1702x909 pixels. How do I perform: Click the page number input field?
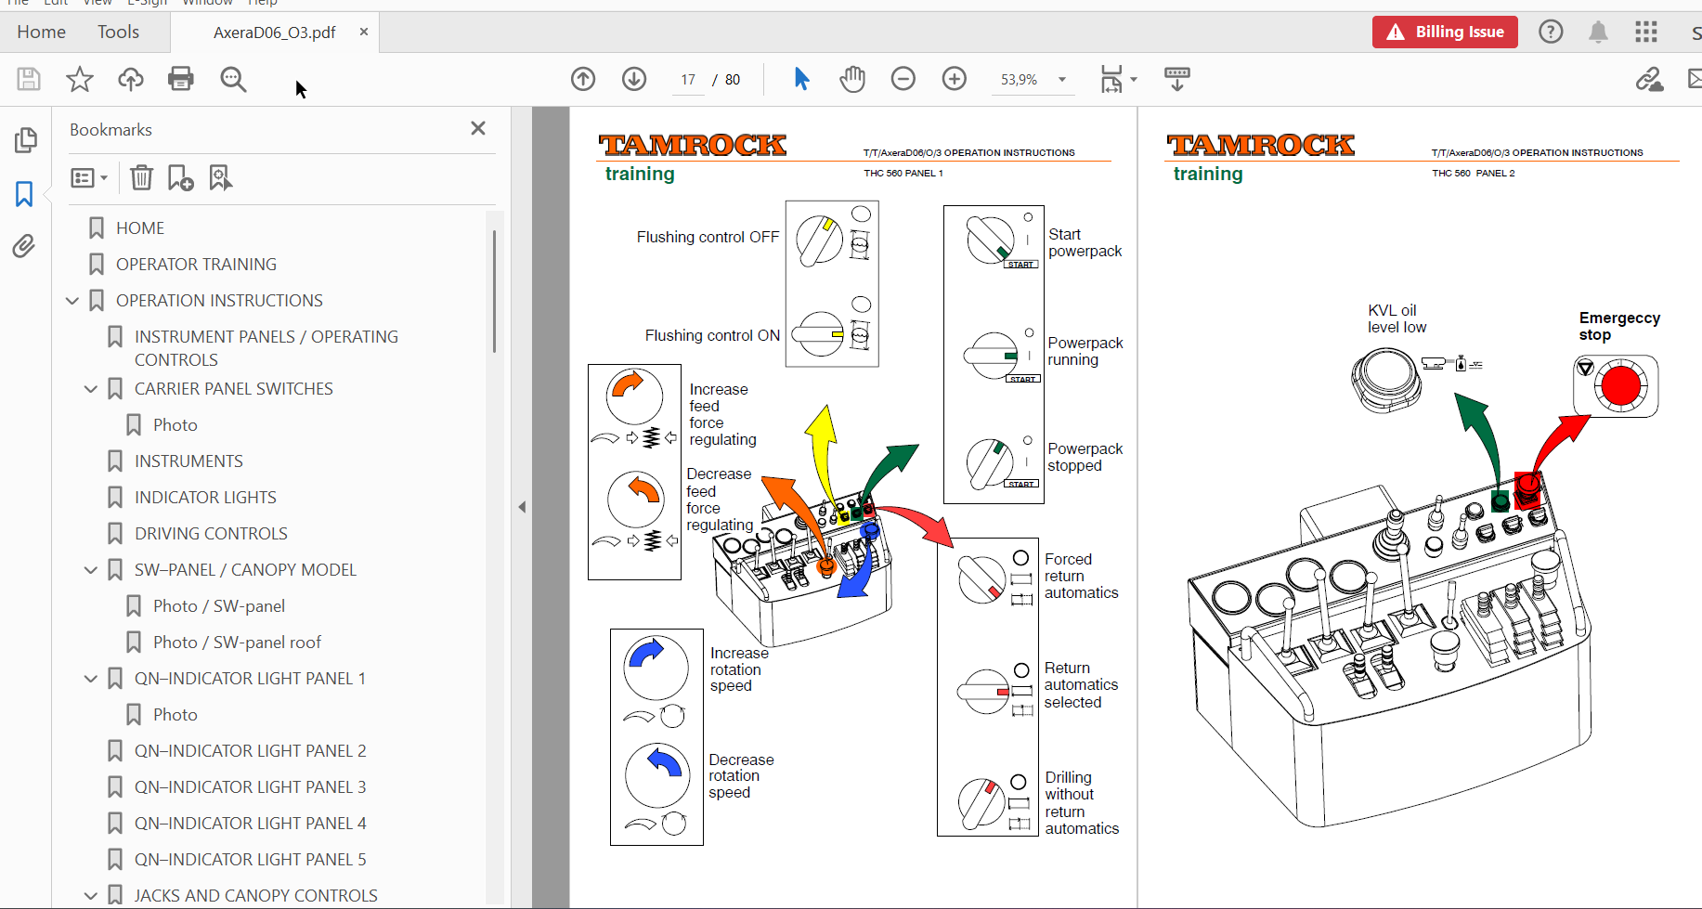coord(688,80)
